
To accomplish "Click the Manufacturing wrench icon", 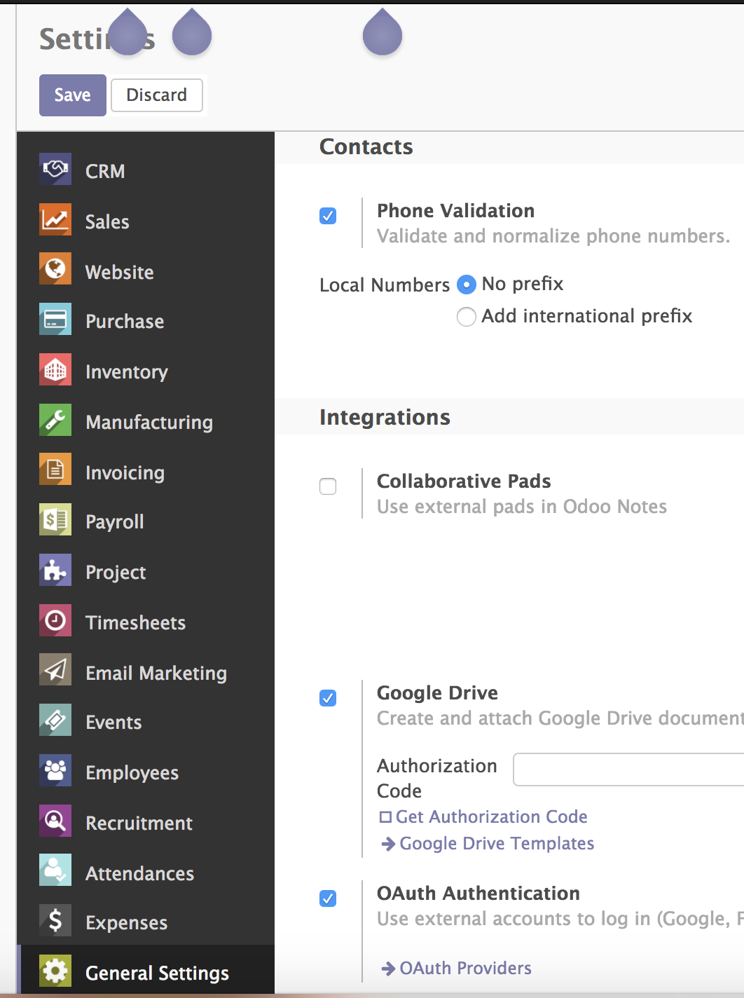I will (x=55, y=420).
